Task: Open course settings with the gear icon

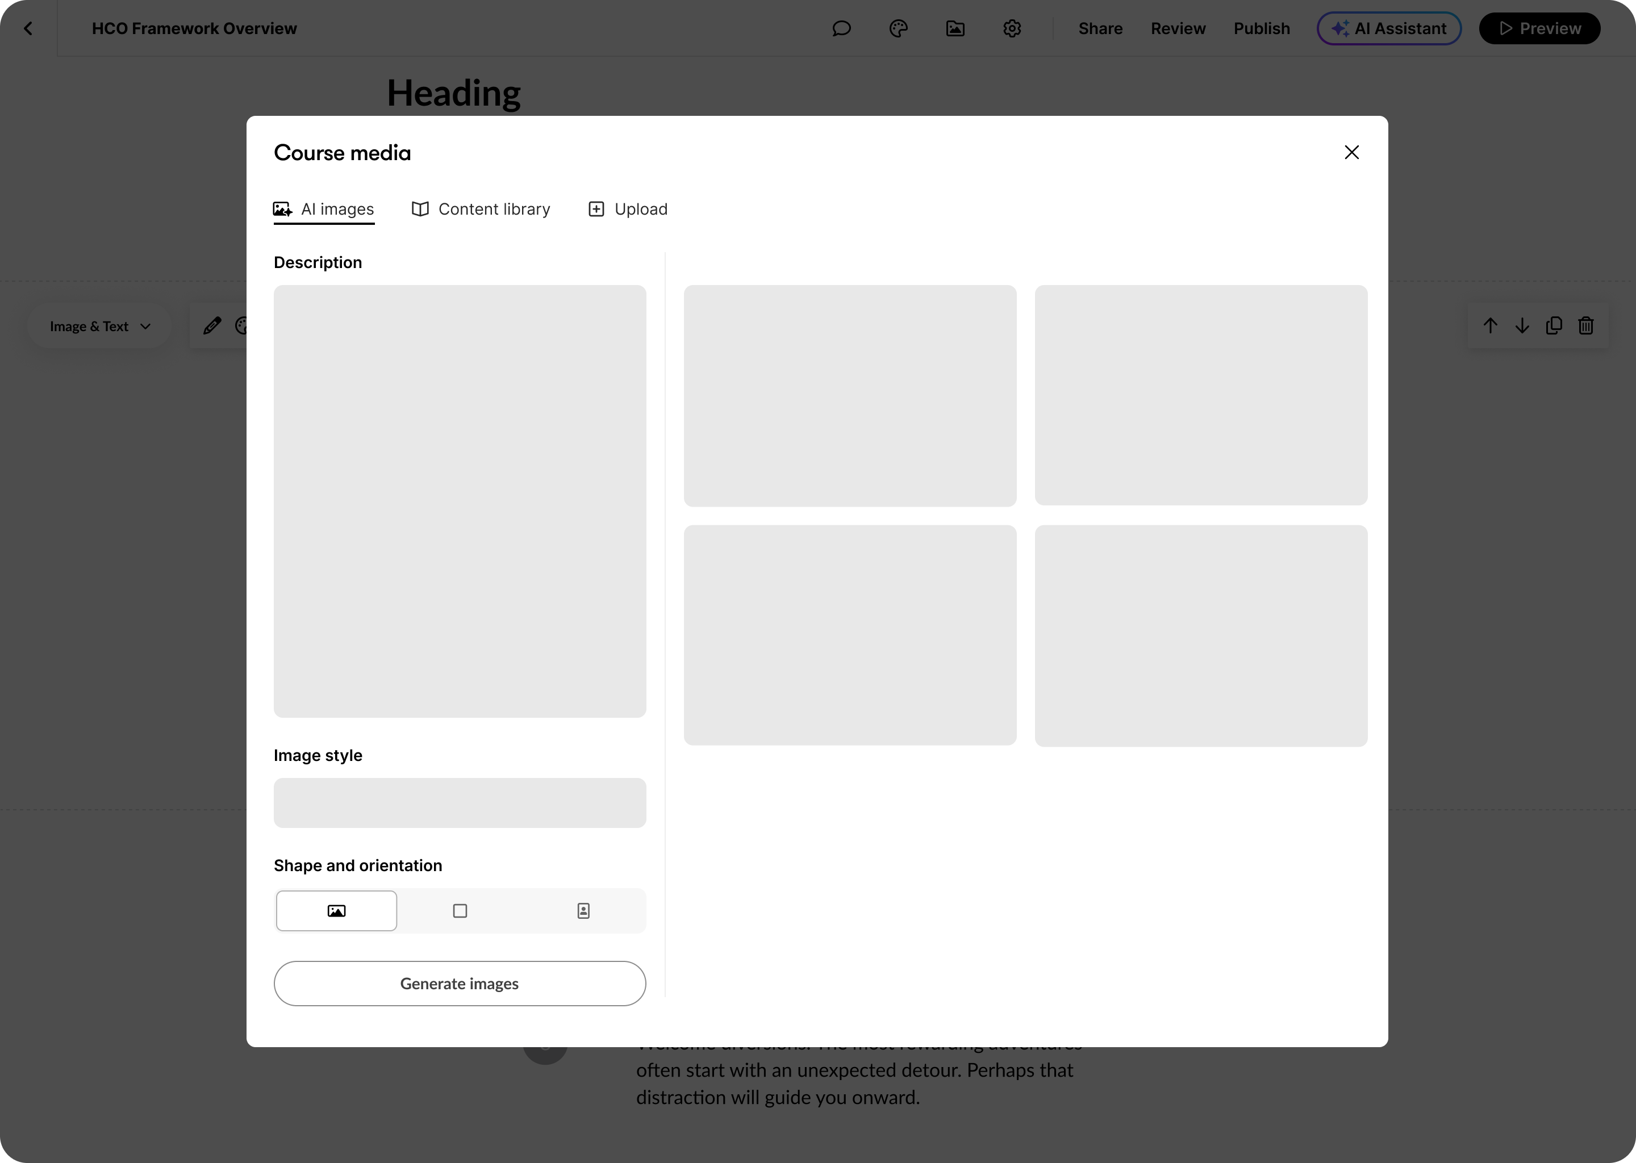Action: tap(1012, 28)
